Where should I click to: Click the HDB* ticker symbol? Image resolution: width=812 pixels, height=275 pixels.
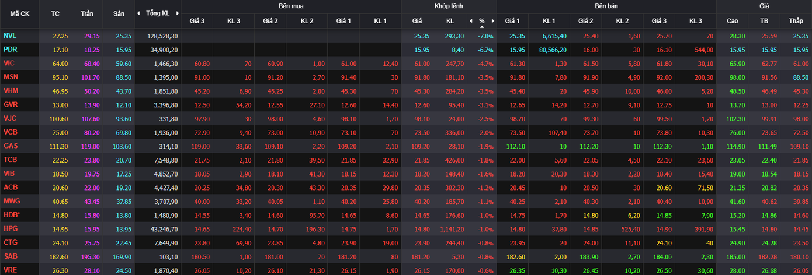11,214
